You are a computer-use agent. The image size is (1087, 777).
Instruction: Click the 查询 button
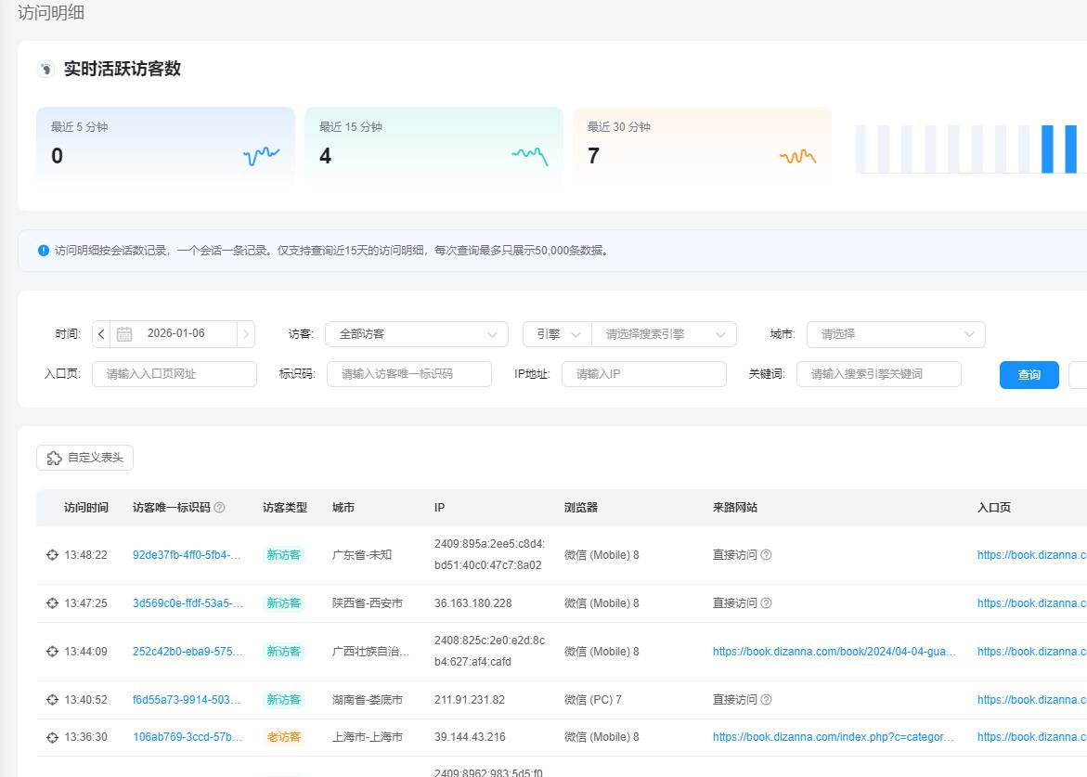(1029, 375)
